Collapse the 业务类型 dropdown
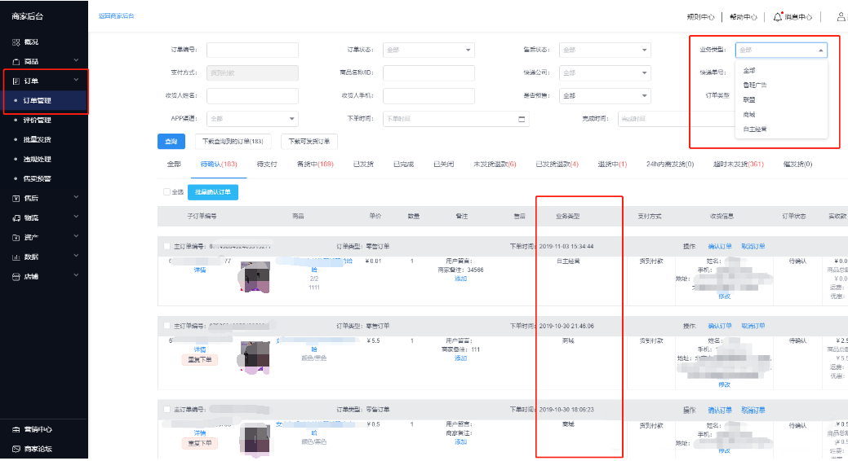Screen dimensions: 848x461 click(x=781, y=50)
